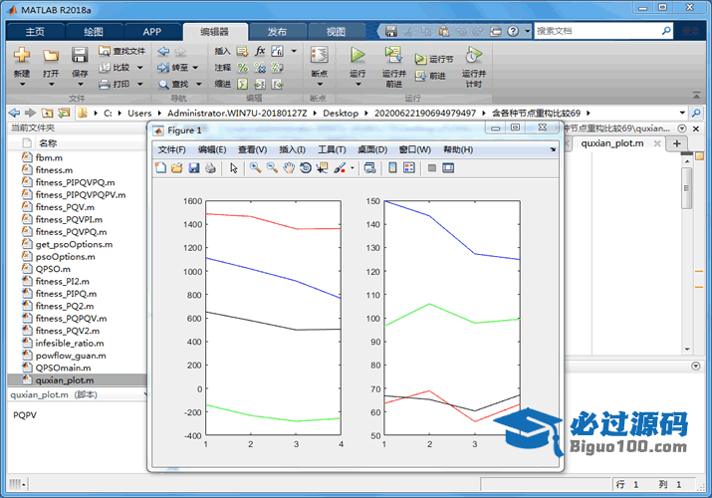Click the 查找文件 (Find Files) button
712x498 pixels.
pyautogui.click(x=121, y=51)
